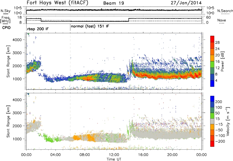This screenshot has height=161, width=233.
Task: Click the '-100' tick on the Velocity colorbar
Action: click(x=220, y=136)
